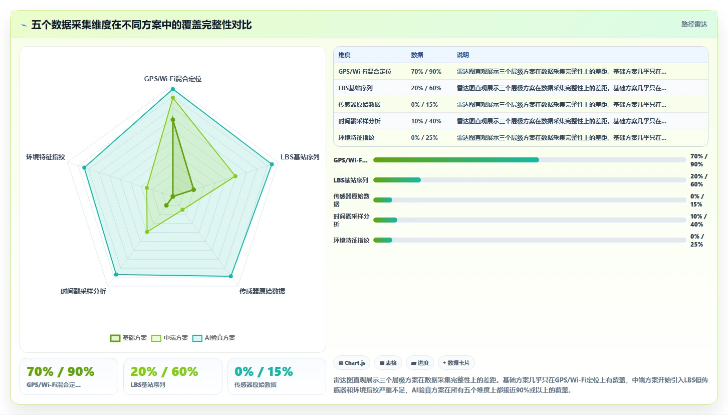Click the lightning icon beside the card title

pos(24,25)
